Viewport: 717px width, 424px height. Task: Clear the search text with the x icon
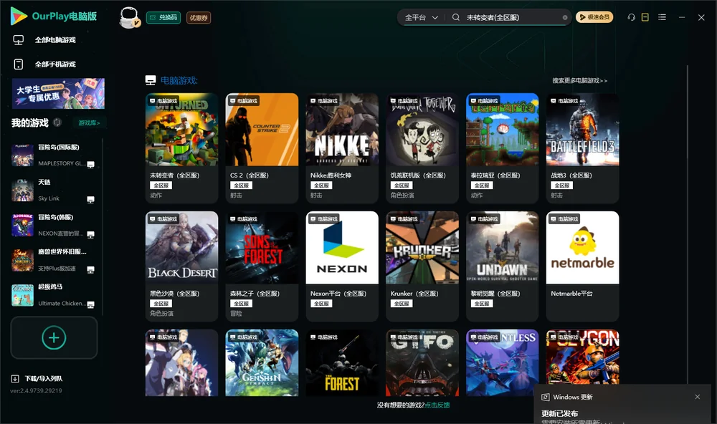(x=565, y=17)
